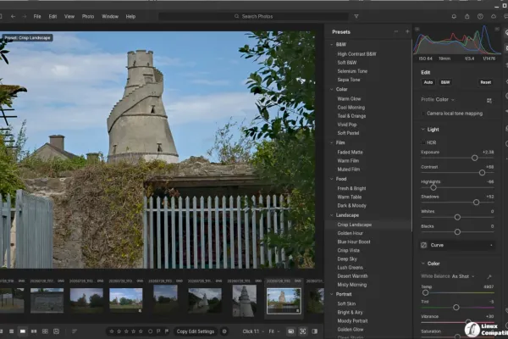Open the Window menu
Viewport: 508px width, 339px height.
click(x=110, y=16)
